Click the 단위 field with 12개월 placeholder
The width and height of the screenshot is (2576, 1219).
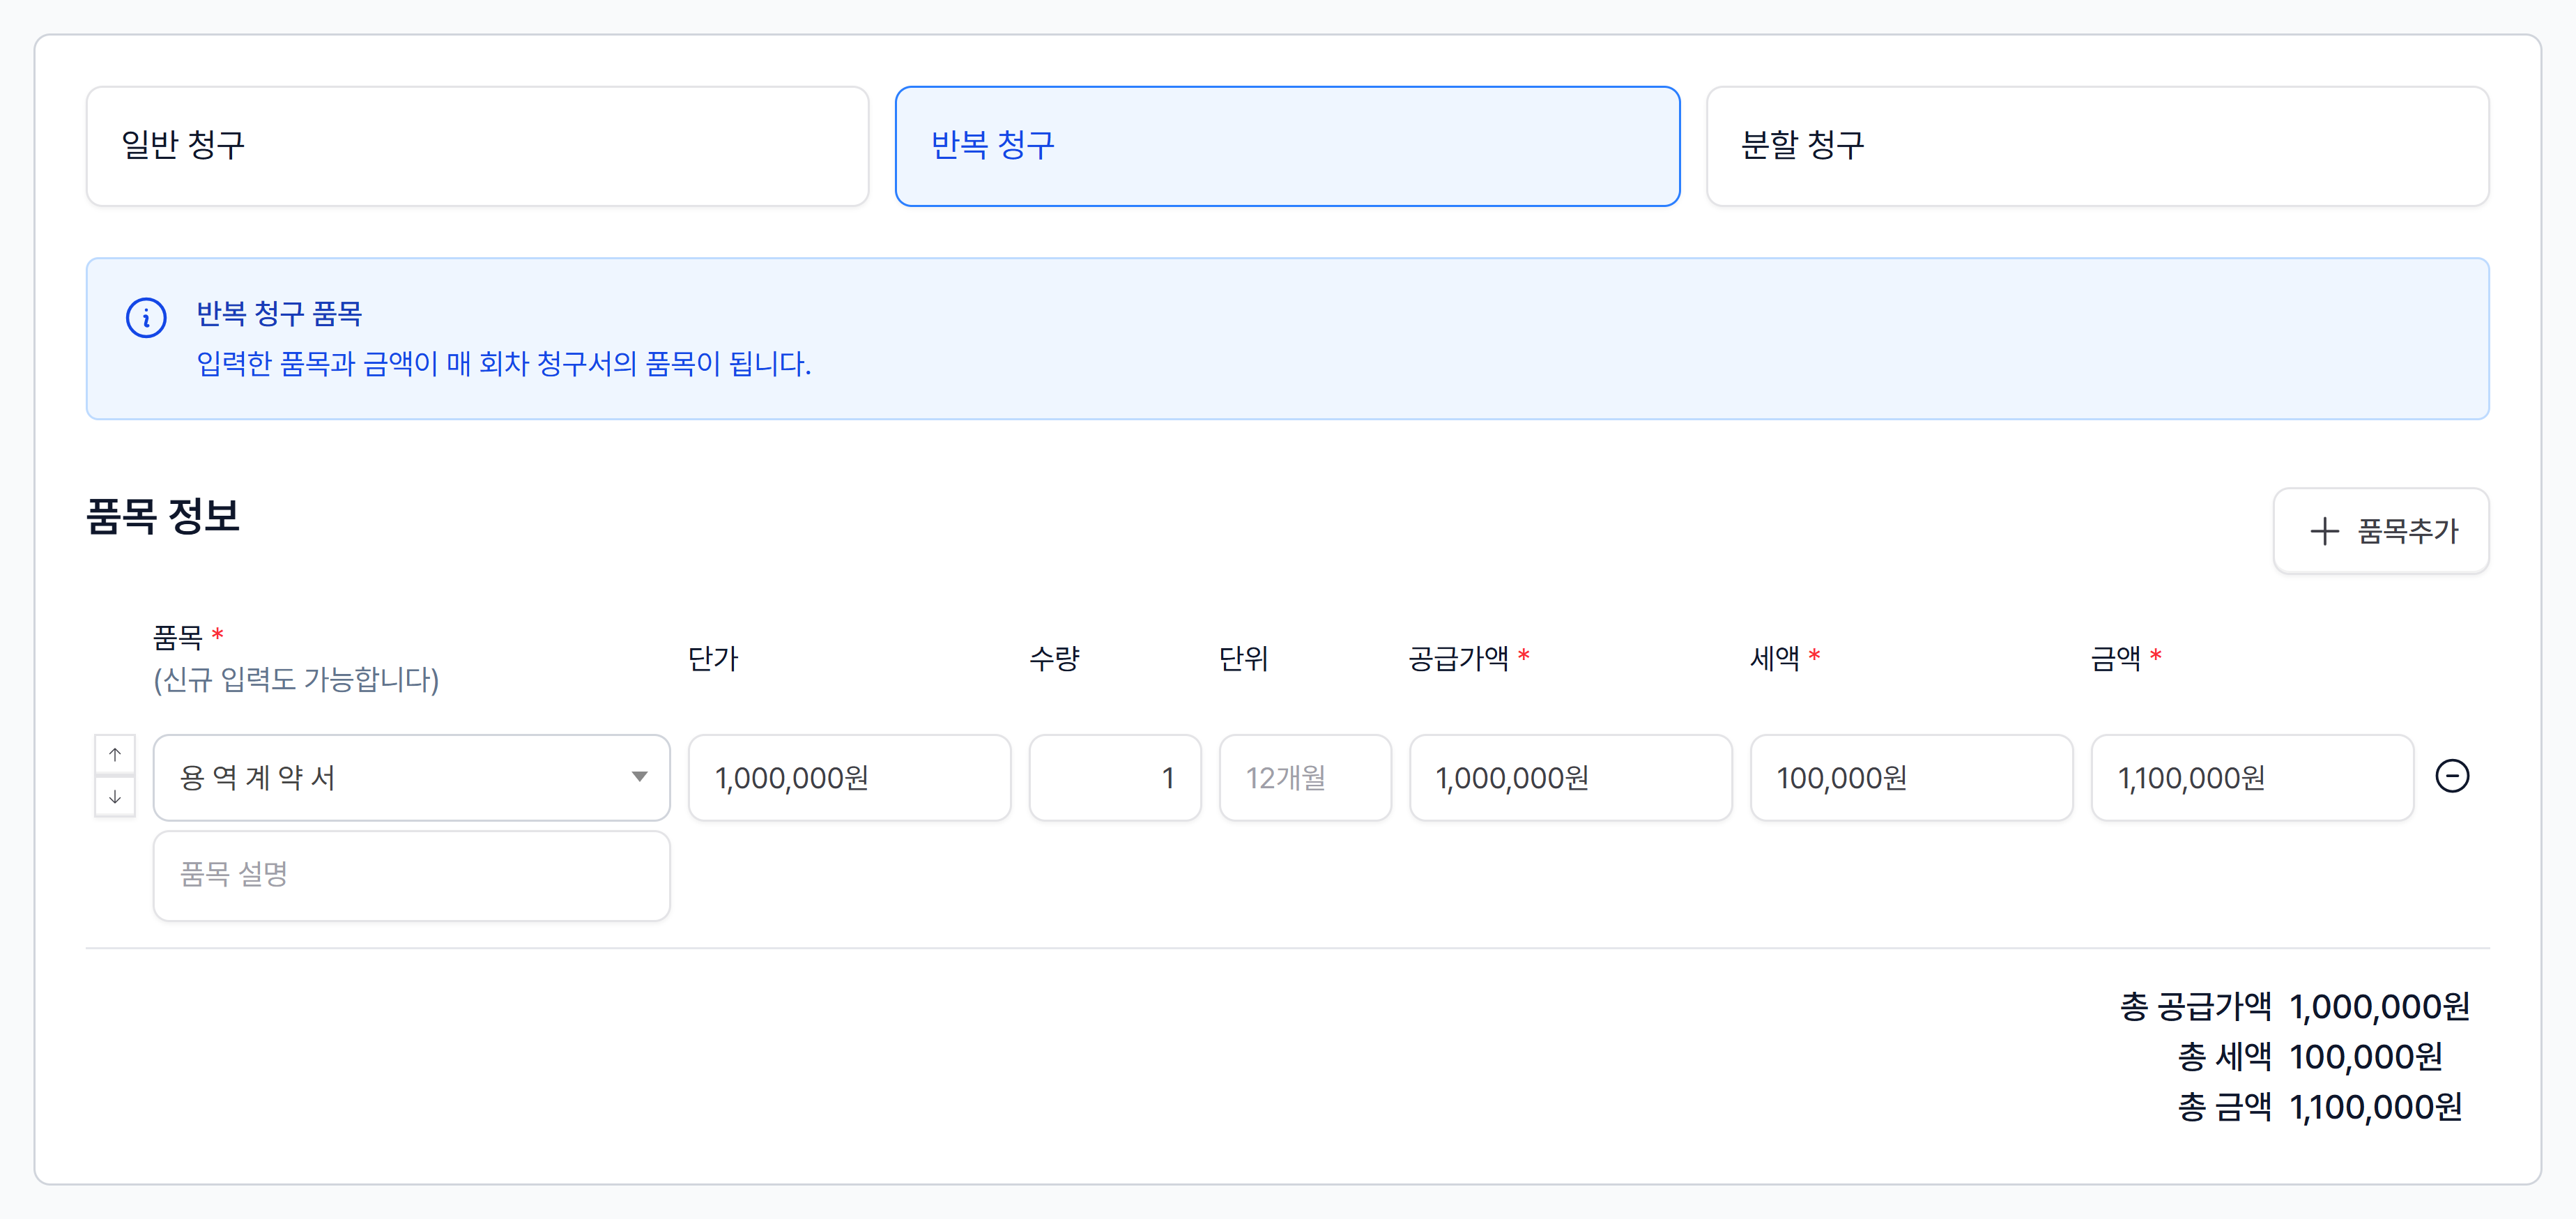(1305, 778)
